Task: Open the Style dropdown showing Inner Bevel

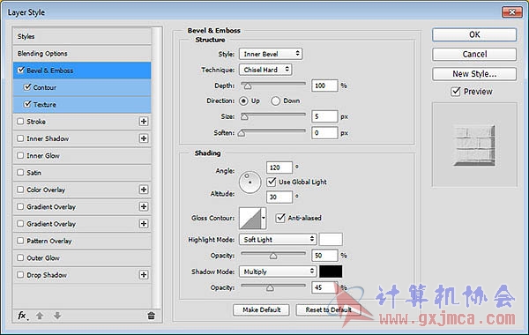Action: [x=271, y=54]
